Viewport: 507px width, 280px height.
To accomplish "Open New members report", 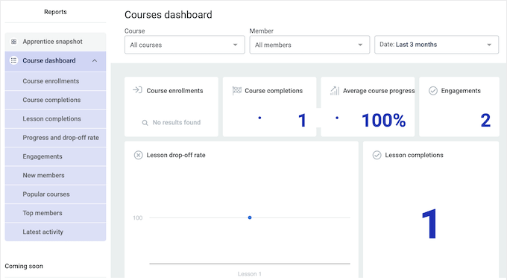I will [x=55, y=175].
